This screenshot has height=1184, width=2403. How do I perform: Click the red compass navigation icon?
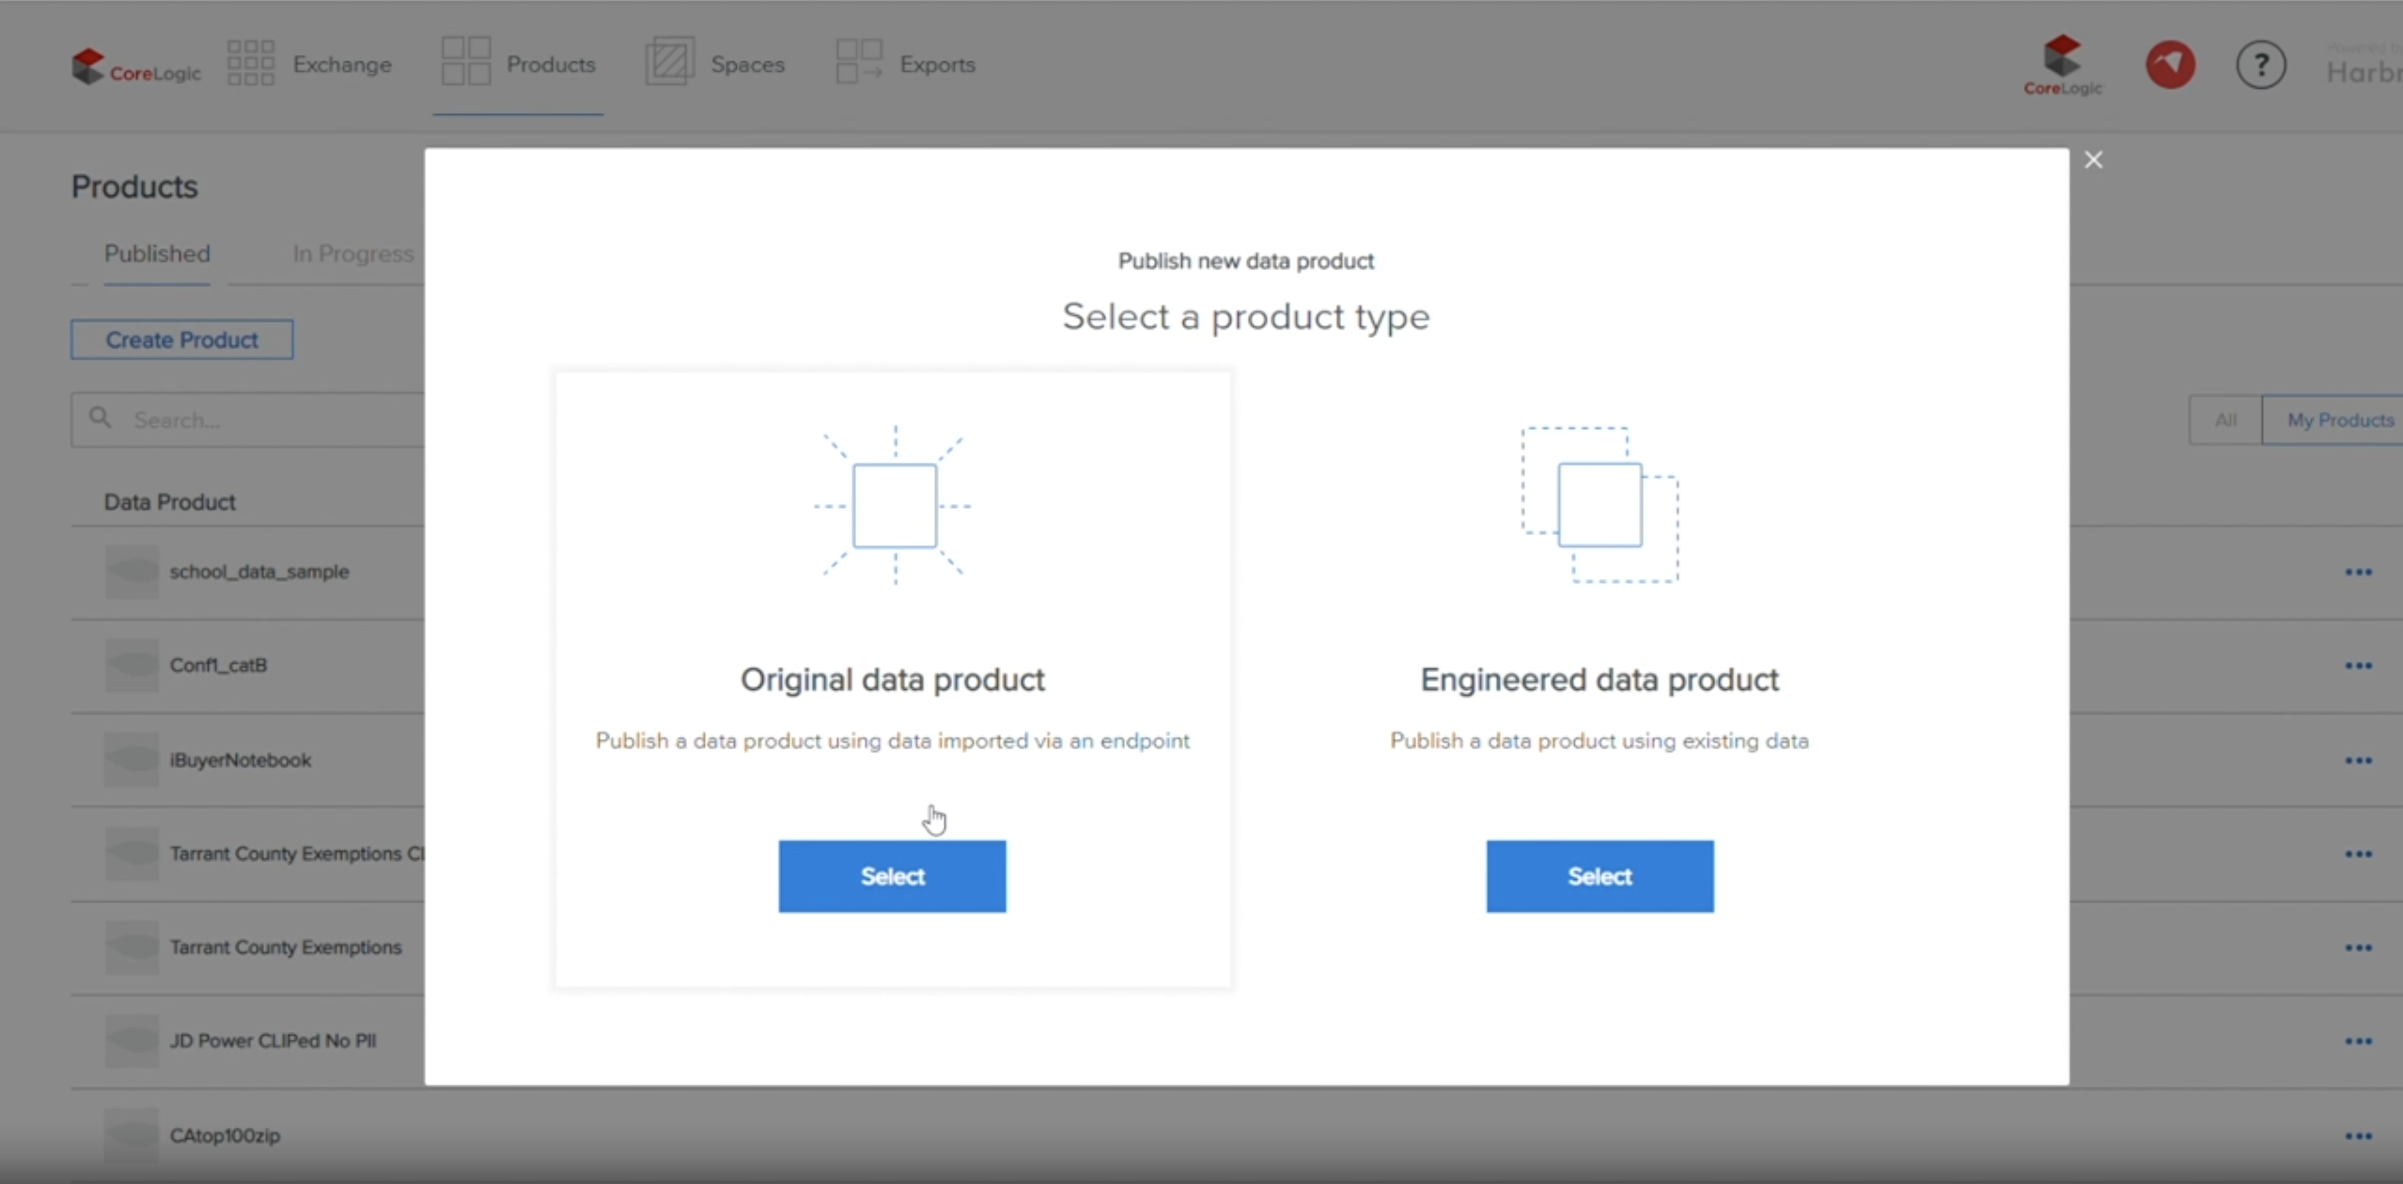click(x=2170, y=65)
